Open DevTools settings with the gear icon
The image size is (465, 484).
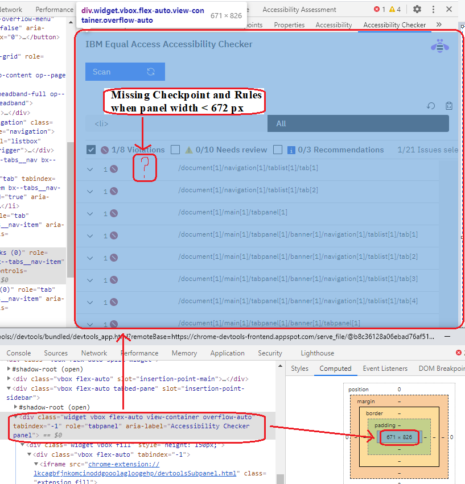417,9
